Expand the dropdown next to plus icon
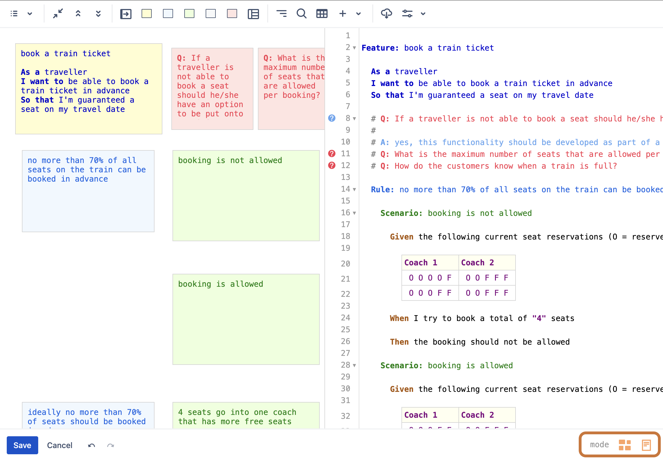This screenshot has width=663, height=461. (x=358, y=13)
